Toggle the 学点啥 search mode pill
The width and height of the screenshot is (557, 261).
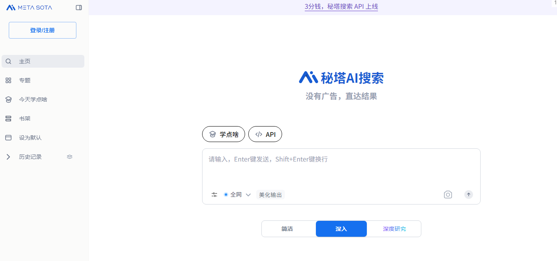point(223,134)
